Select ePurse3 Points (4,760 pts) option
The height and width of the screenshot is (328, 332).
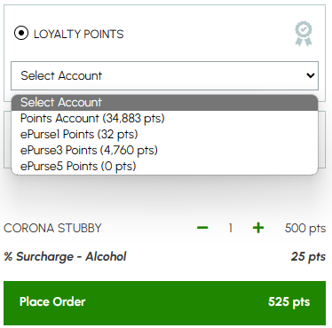(164, 151)
